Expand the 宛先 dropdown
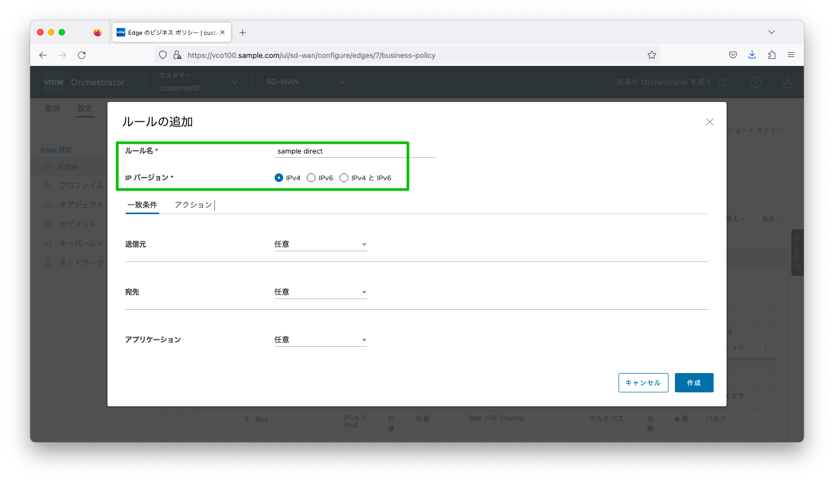The height and width of the screenshot is (482, 834). [320, 292]
